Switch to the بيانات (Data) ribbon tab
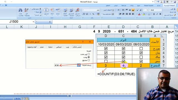Screen dimensions: 178x100 point(132,6)
